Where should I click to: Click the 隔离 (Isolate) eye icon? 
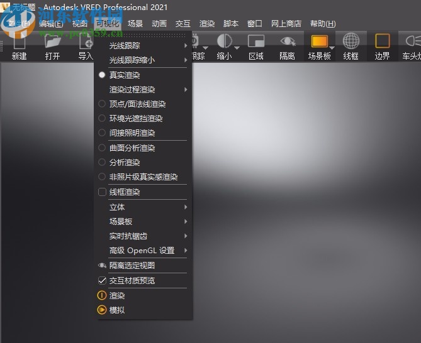[x=288, y=41]
